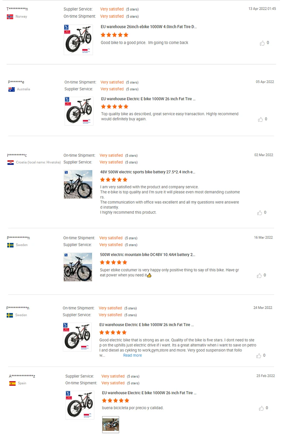Thumbs-up the 16 Mar 2022 Sweden review

(260, 275)
